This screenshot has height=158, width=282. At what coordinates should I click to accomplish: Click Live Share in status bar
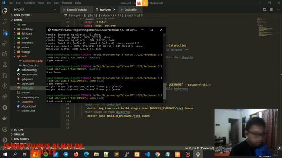tap(48, 148)
